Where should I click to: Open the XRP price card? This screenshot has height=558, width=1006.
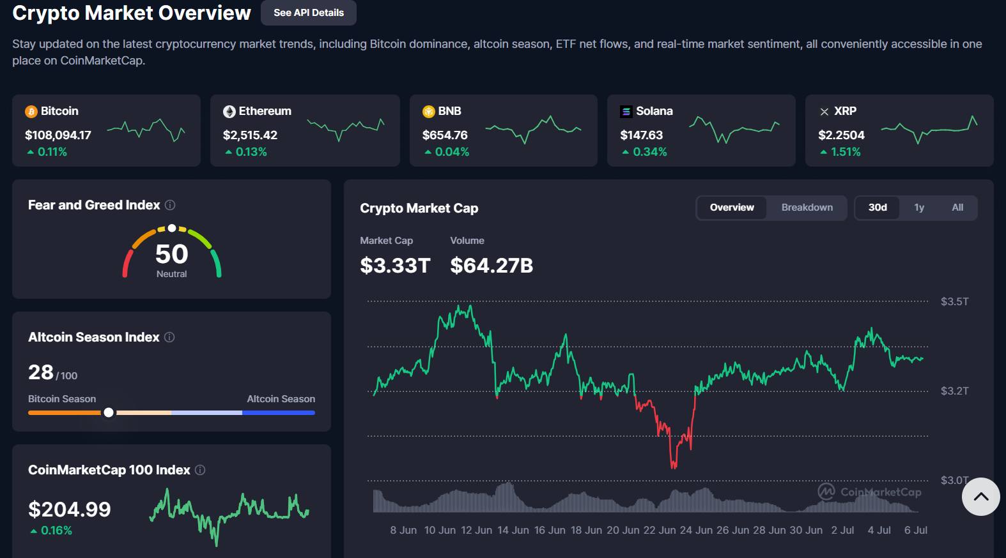[899, 131]
